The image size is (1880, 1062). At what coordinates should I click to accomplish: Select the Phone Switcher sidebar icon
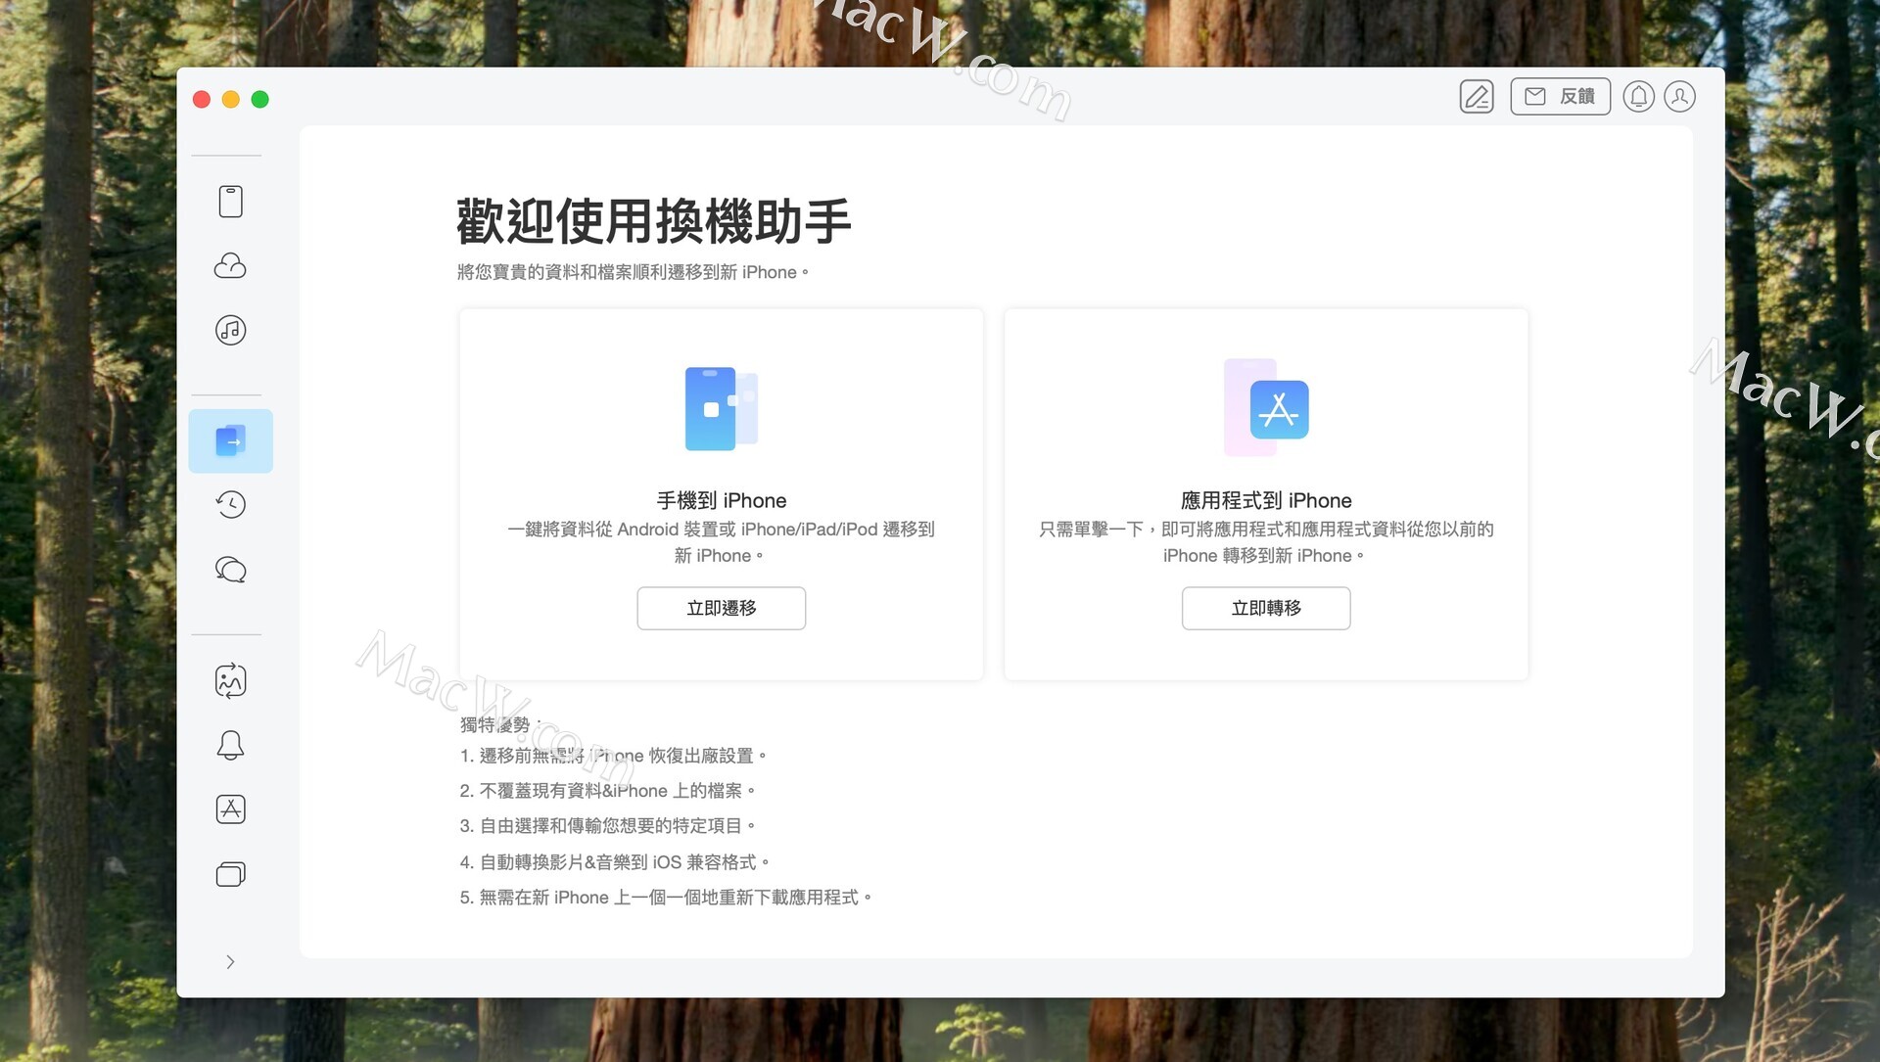pos(230,441)
